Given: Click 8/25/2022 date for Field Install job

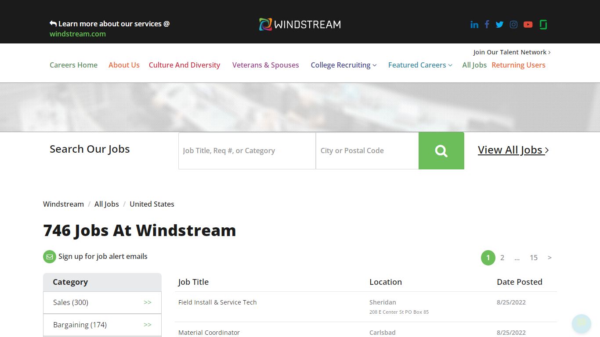Looking at the screenshot, I should [x=511, y=302].
